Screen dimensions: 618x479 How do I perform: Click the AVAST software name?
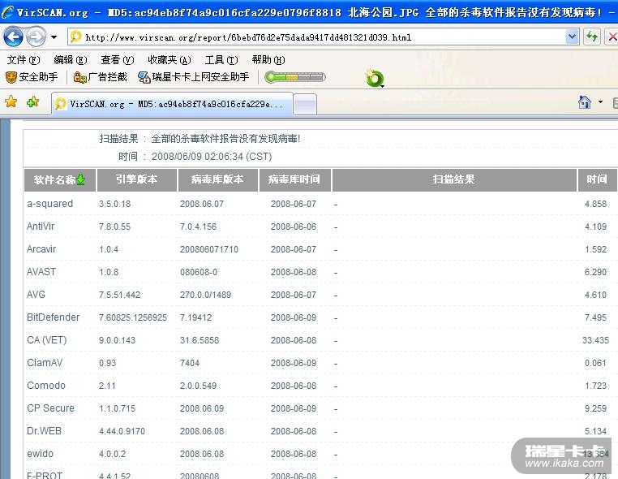pos(41,272)
